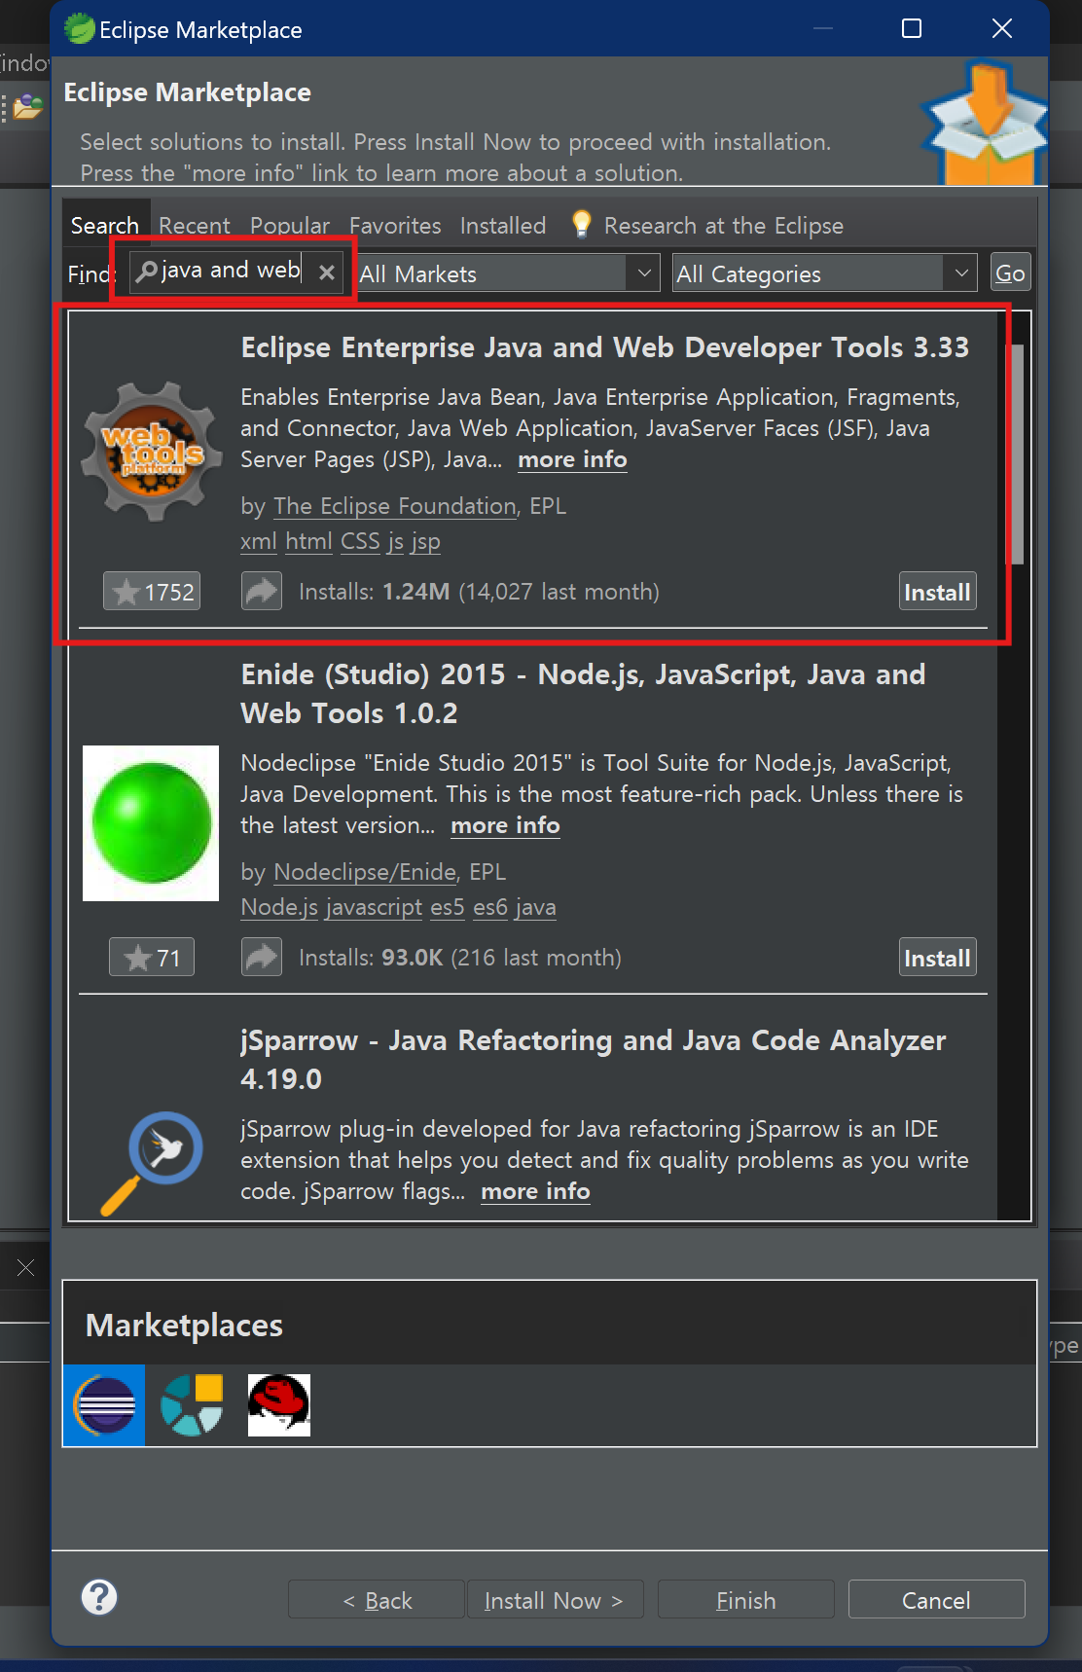1082x1672 pixels.
Task: Click the jSparrow Java Refactoring title
Action: click(594, 1060)
